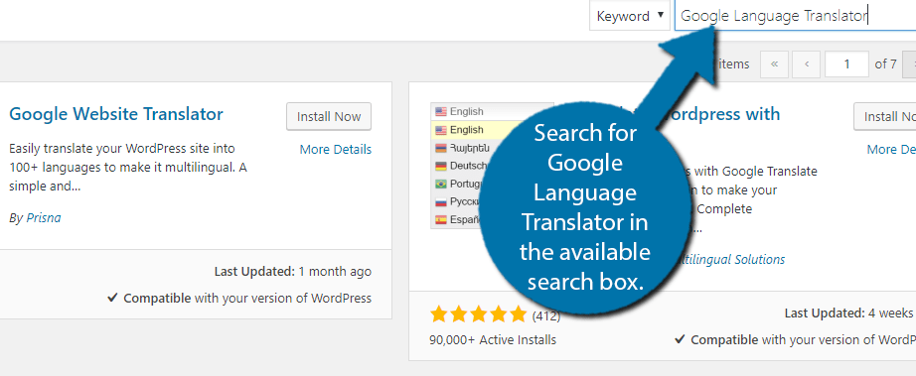Screen dimensions: 916x376
Task: Go to previous page of results
Action: 807,64
